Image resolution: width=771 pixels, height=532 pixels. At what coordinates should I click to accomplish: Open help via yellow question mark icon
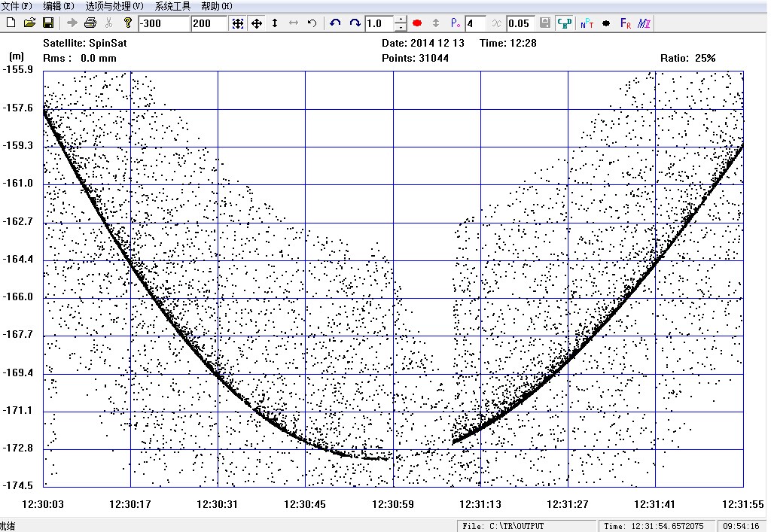pyautogui.click(x=128, y=23)
